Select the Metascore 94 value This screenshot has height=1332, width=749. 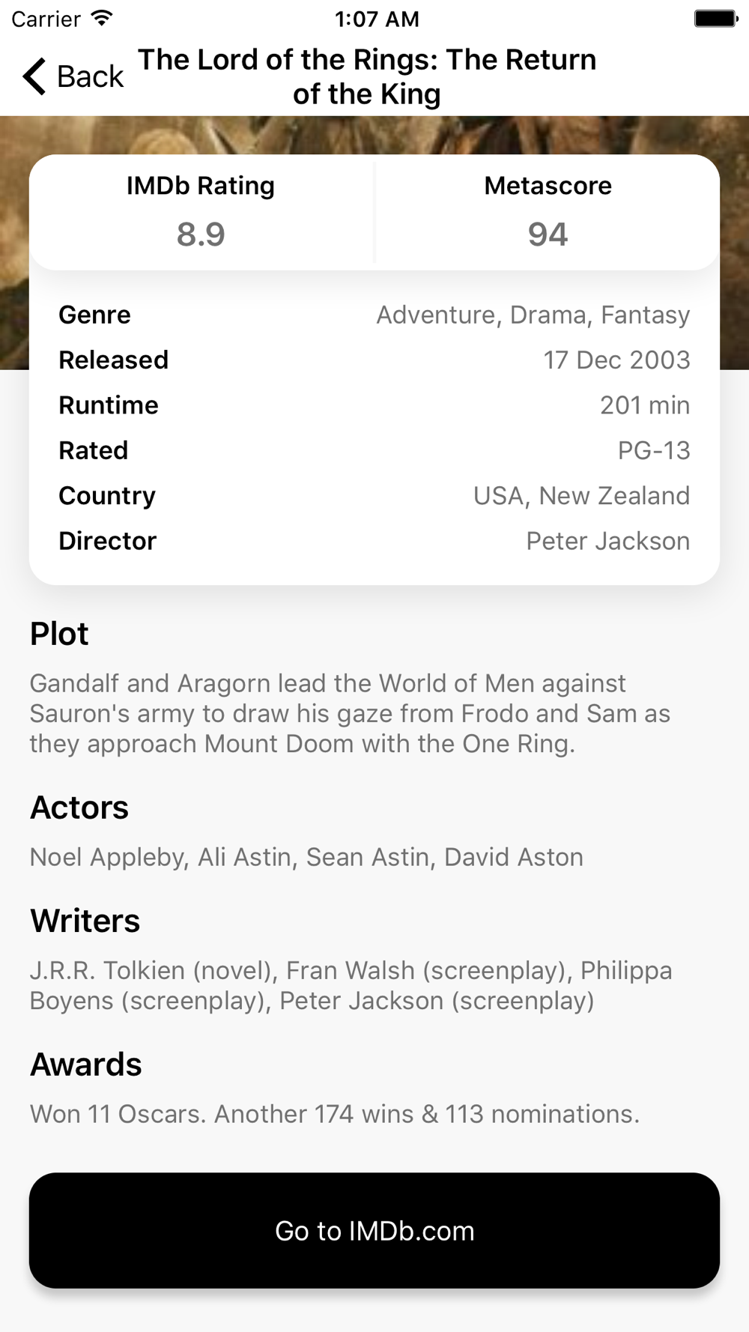pyautogui.click(x=548, y=234)
